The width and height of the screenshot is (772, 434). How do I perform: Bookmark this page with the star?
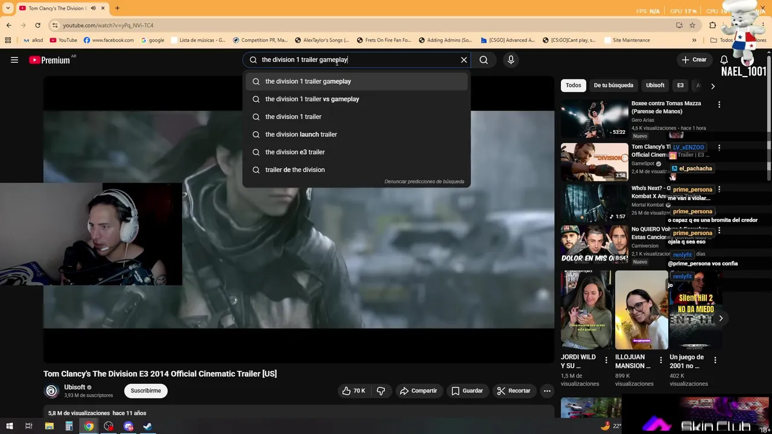point(692,25)
